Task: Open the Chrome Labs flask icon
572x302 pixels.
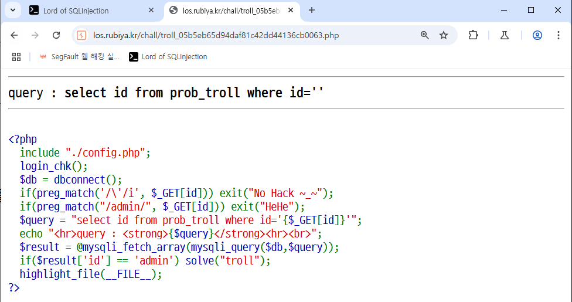Action: coord(505,35)
